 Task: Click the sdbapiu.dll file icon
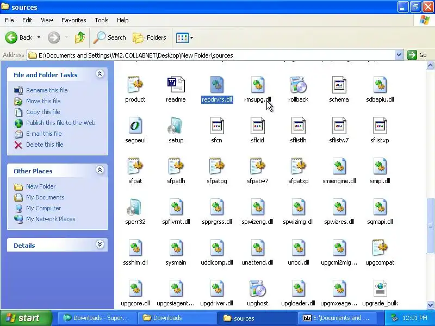click(380, 85)
